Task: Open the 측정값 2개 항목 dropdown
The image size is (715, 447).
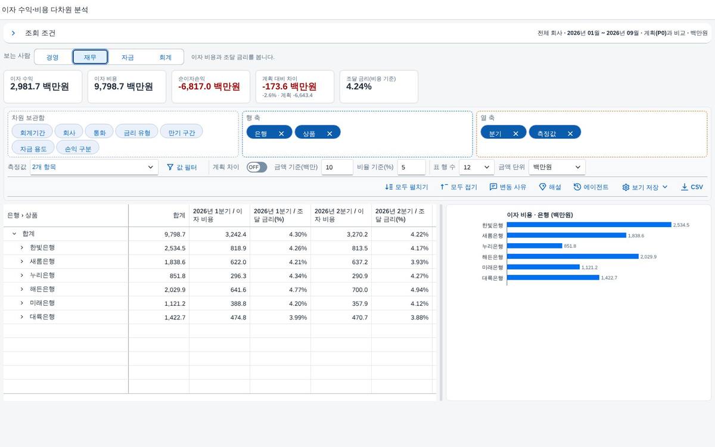Action: (94, 167)
